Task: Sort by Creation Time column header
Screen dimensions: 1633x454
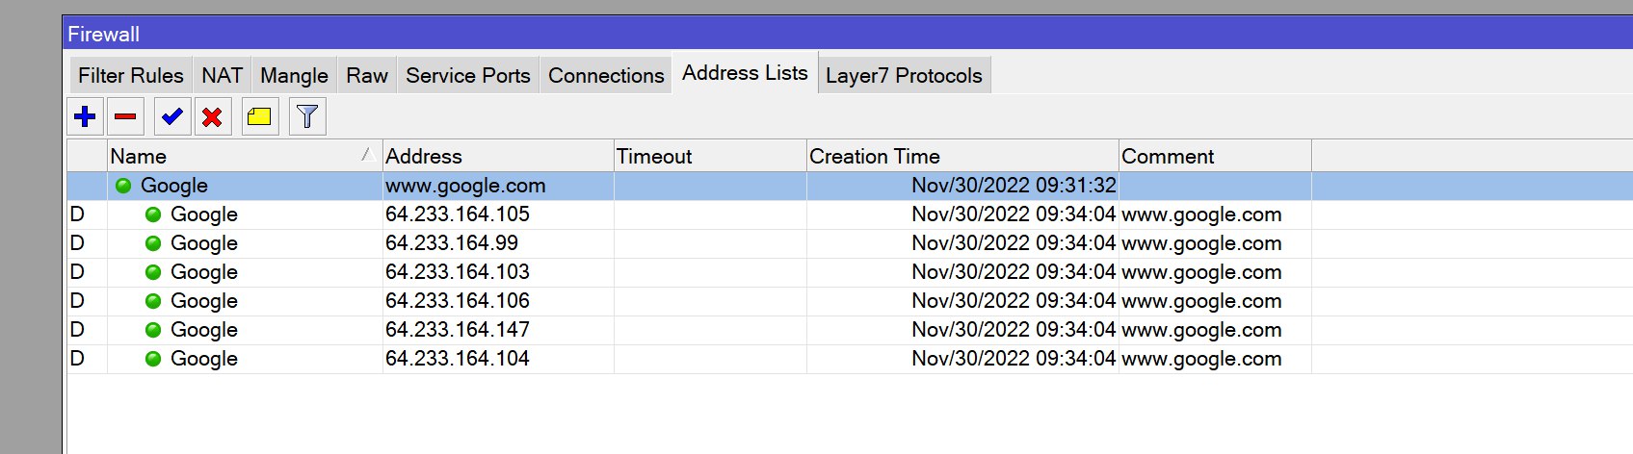Action: pos(962,156)
